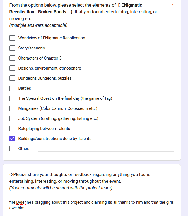
Task: Check Minigames Color Cannon, Colosseum box
Action: tap(12, 108)
